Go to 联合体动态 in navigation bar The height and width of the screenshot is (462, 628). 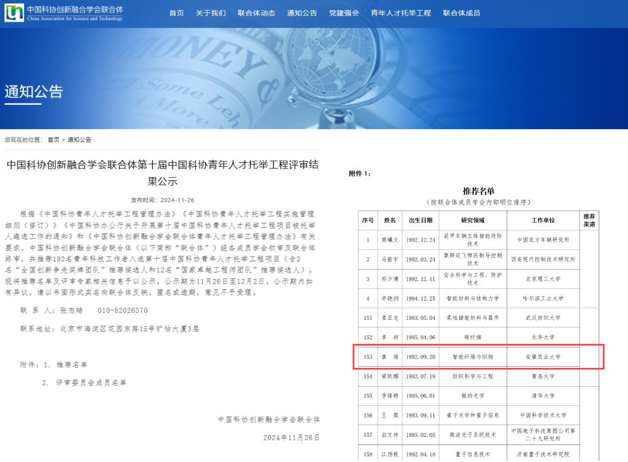pyautogui.click(x=256, y=13)
